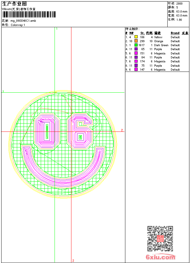
Task: Click the 停止顺序 heading
Action: [x=132, y=29]
